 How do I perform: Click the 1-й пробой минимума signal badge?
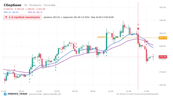pos(22,17)
